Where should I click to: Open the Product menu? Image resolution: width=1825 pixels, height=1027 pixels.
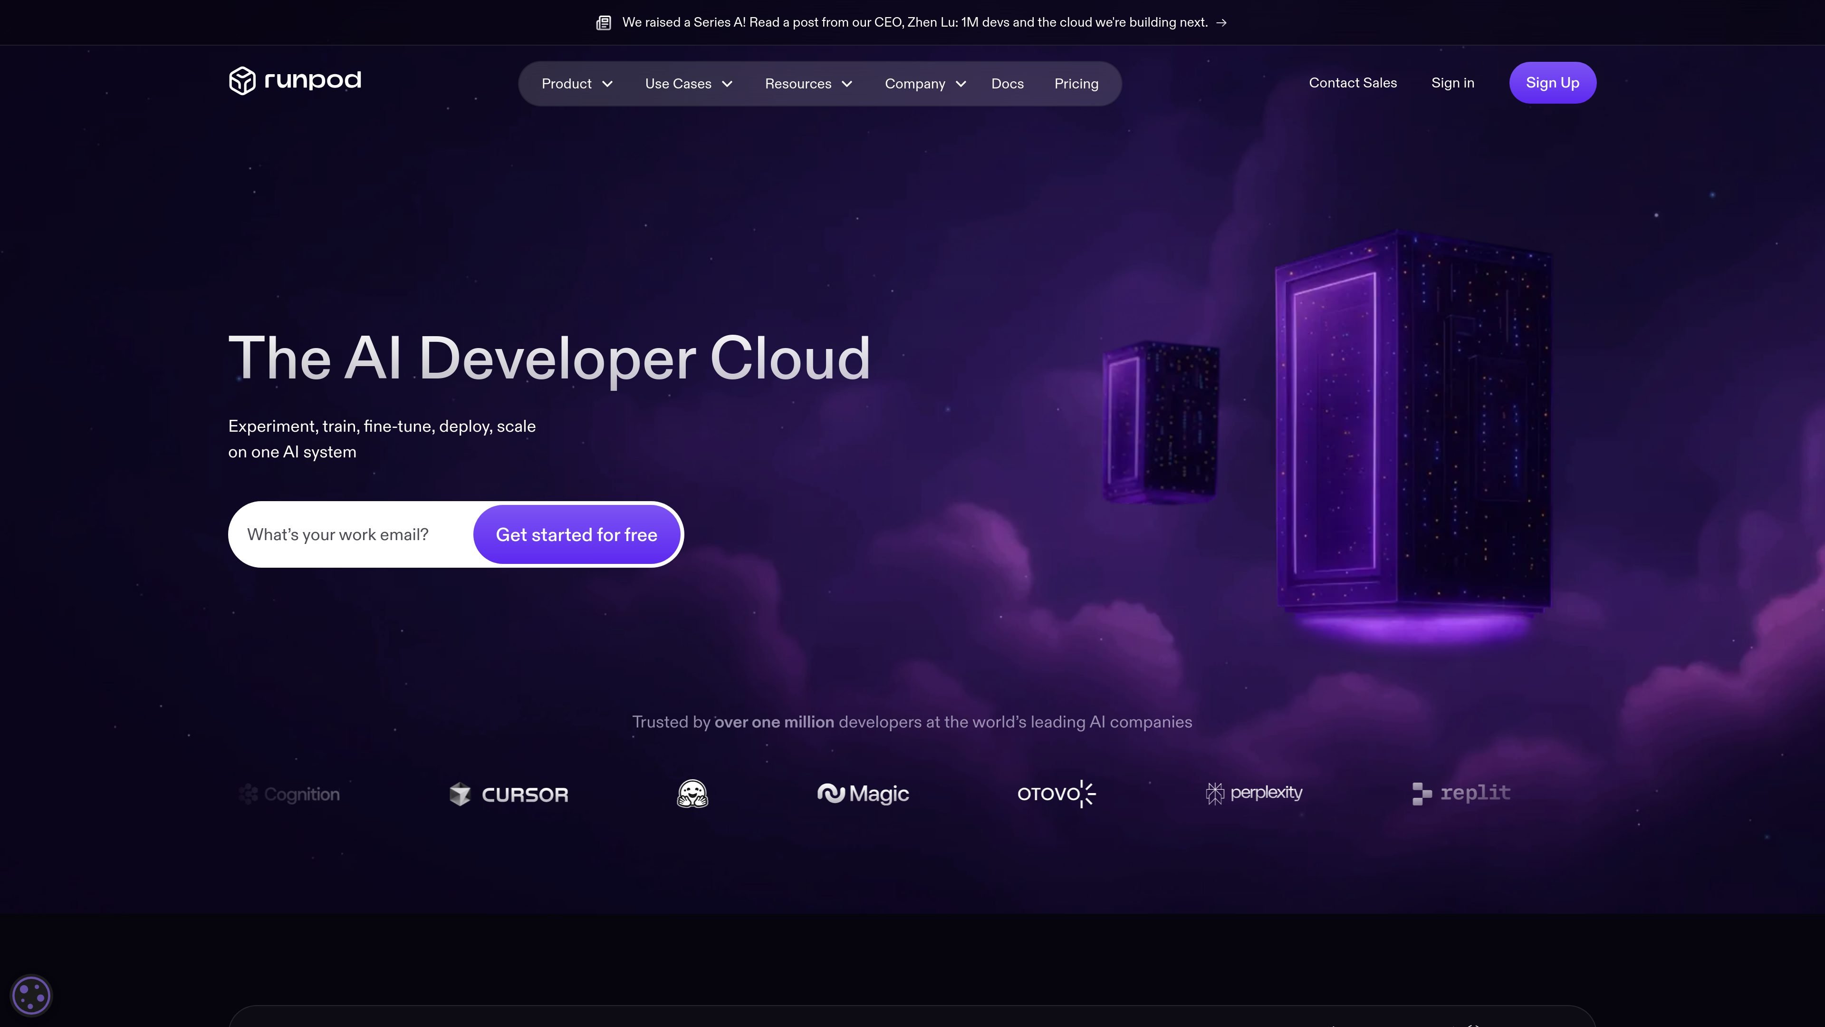point(576,84)
